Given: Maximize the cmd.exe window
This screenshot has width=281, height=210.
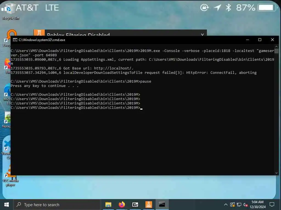Looking at the screenshot, I should (260, 40).
